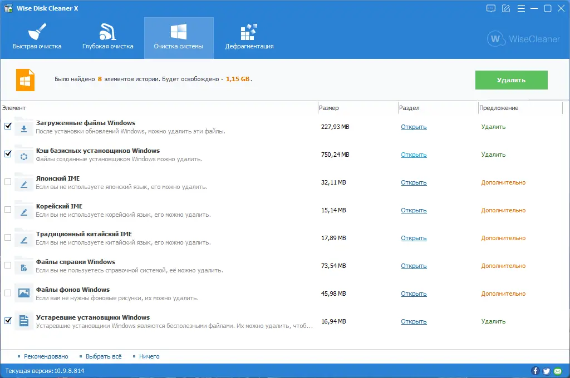
Task: Click the orange Windows file icon
Action: (x=25, y=80)
